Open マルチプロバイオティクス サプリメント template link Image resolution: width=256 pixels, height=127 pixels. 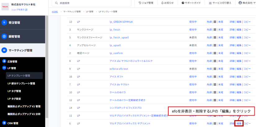(x=130, y=123)
